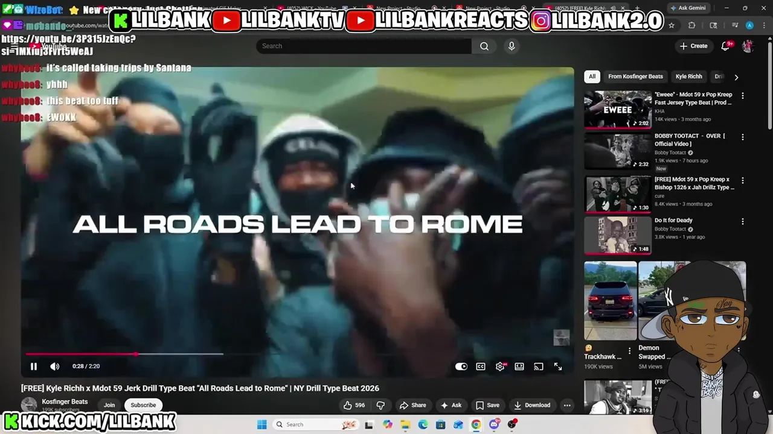Open the EWEEE video thumbnail
The width and height of the screenshot is (773, 434).
point(617,110)
